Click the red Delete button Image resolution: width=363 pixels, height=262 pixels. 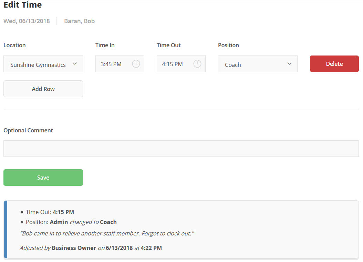(334, 64)
